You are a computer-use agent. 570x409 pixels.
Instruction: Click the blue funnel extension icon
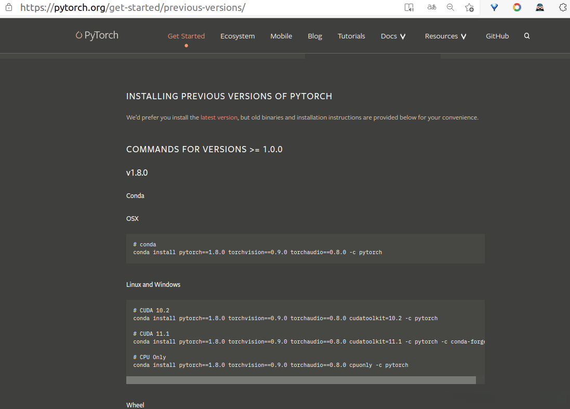494,7
